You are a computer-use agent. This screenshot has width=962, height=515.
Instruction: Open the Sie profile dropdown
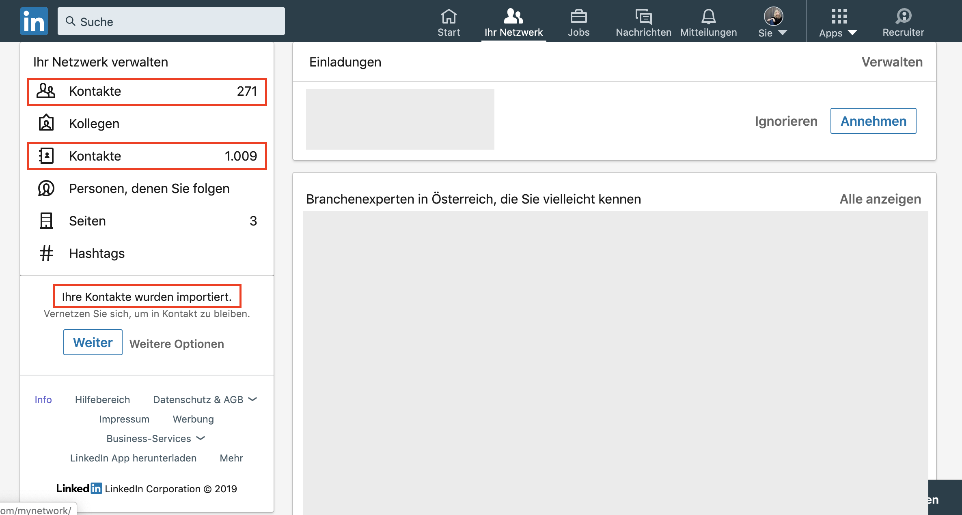tap(773, 23)
